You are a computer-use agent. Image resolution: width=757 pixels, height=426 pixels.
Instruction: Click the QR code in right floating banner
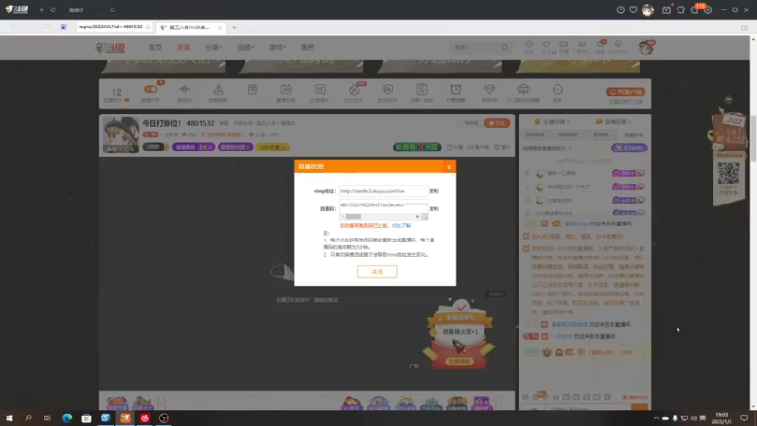click(729, 173)
